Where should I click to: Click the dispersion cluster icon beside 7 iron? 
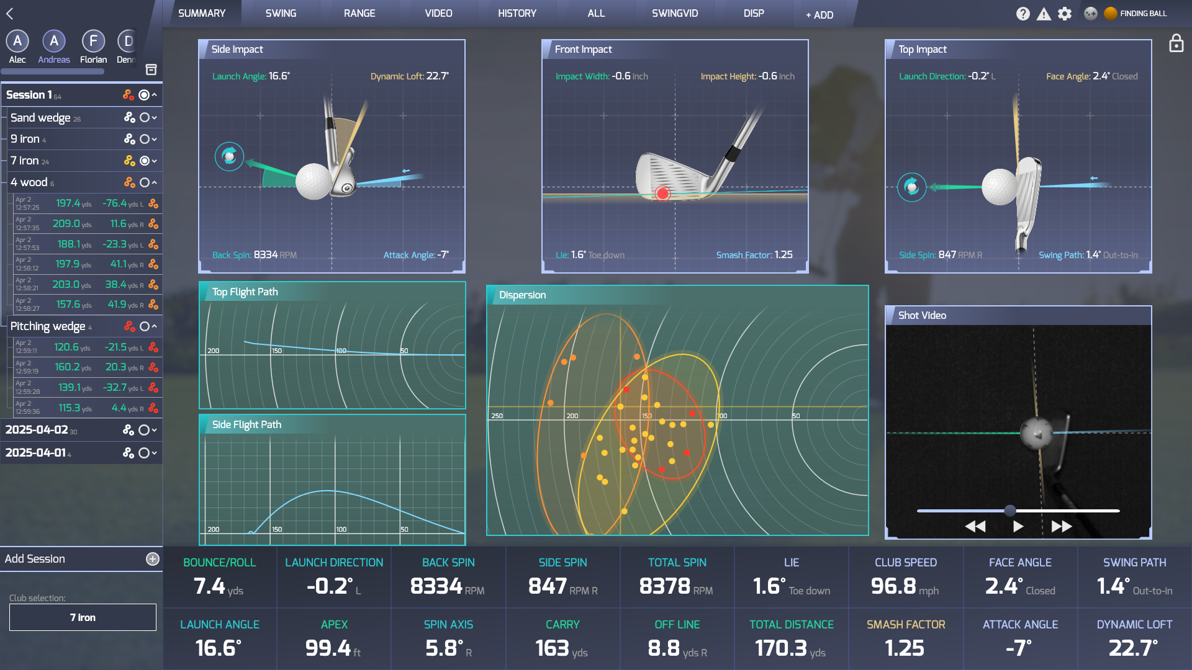tap(129, 160)
